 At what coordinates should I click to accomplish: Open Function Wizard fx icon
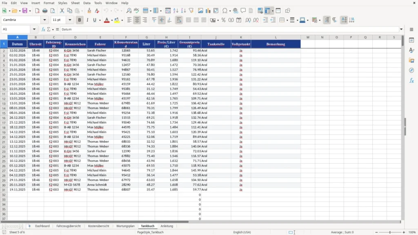[x=43, y=29]
